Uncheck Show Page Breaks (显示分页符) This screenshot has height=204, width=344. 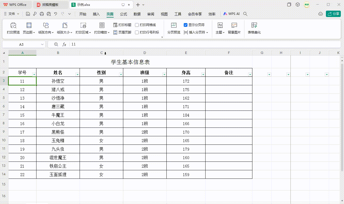(186, 25)
